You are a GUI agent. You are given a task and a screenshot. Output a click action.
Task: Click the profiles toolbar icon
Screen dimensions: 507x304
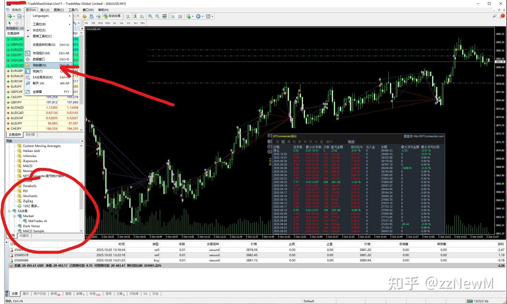pos(20,16)
